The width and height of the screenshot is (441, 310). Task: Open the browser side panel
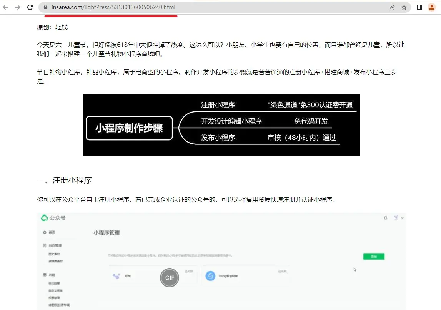coord(419,7)
